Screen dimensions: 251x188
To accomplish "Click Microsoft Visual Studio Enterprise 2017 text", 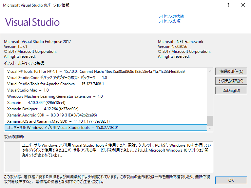I will coord(37,42).
